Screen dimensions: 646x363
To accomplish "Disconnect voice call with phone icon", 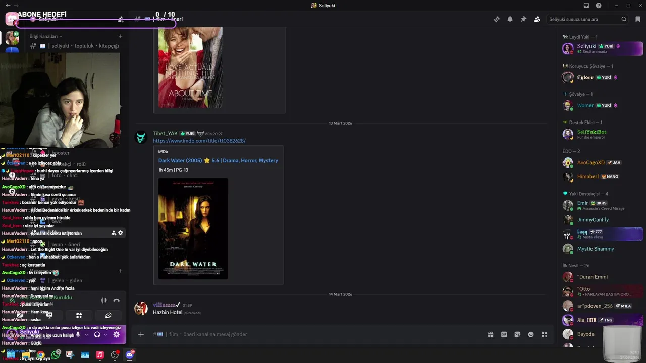I will [x=116, y=300].
